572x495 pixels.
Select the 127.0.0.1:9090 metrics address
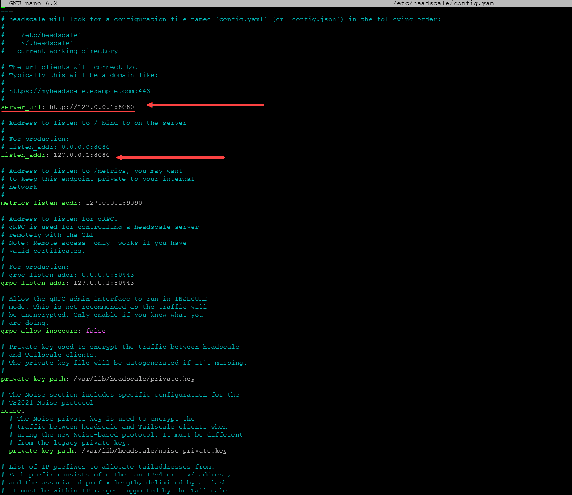(114, 203)
